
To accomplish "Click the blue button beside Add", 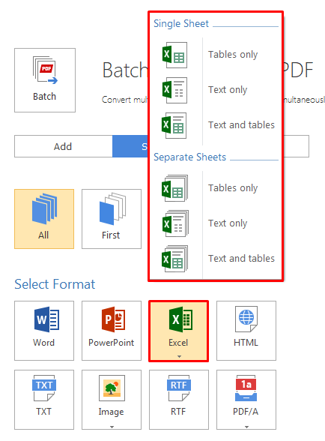I will click(x=130, y=146).
